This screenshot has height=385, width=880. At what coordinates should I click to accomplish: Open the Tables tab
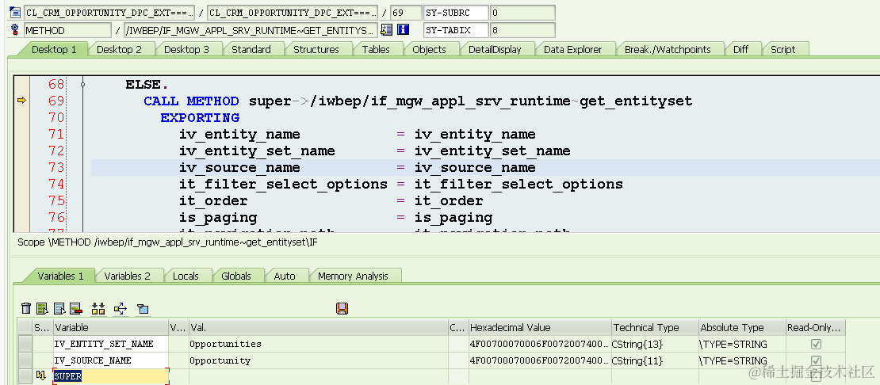(376, 49)
